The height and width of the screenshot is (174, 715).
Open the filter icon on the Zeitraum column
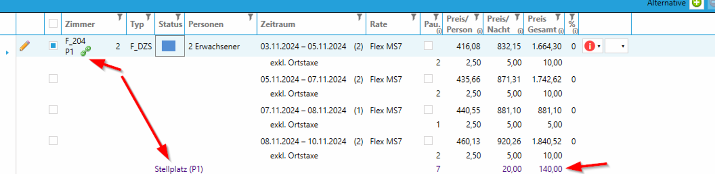pyautogui.click(x=359, y=17)
